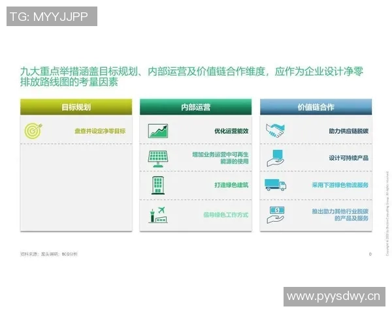Click the airport airplane icon
The image size is (392, 313).
point(157,215)
